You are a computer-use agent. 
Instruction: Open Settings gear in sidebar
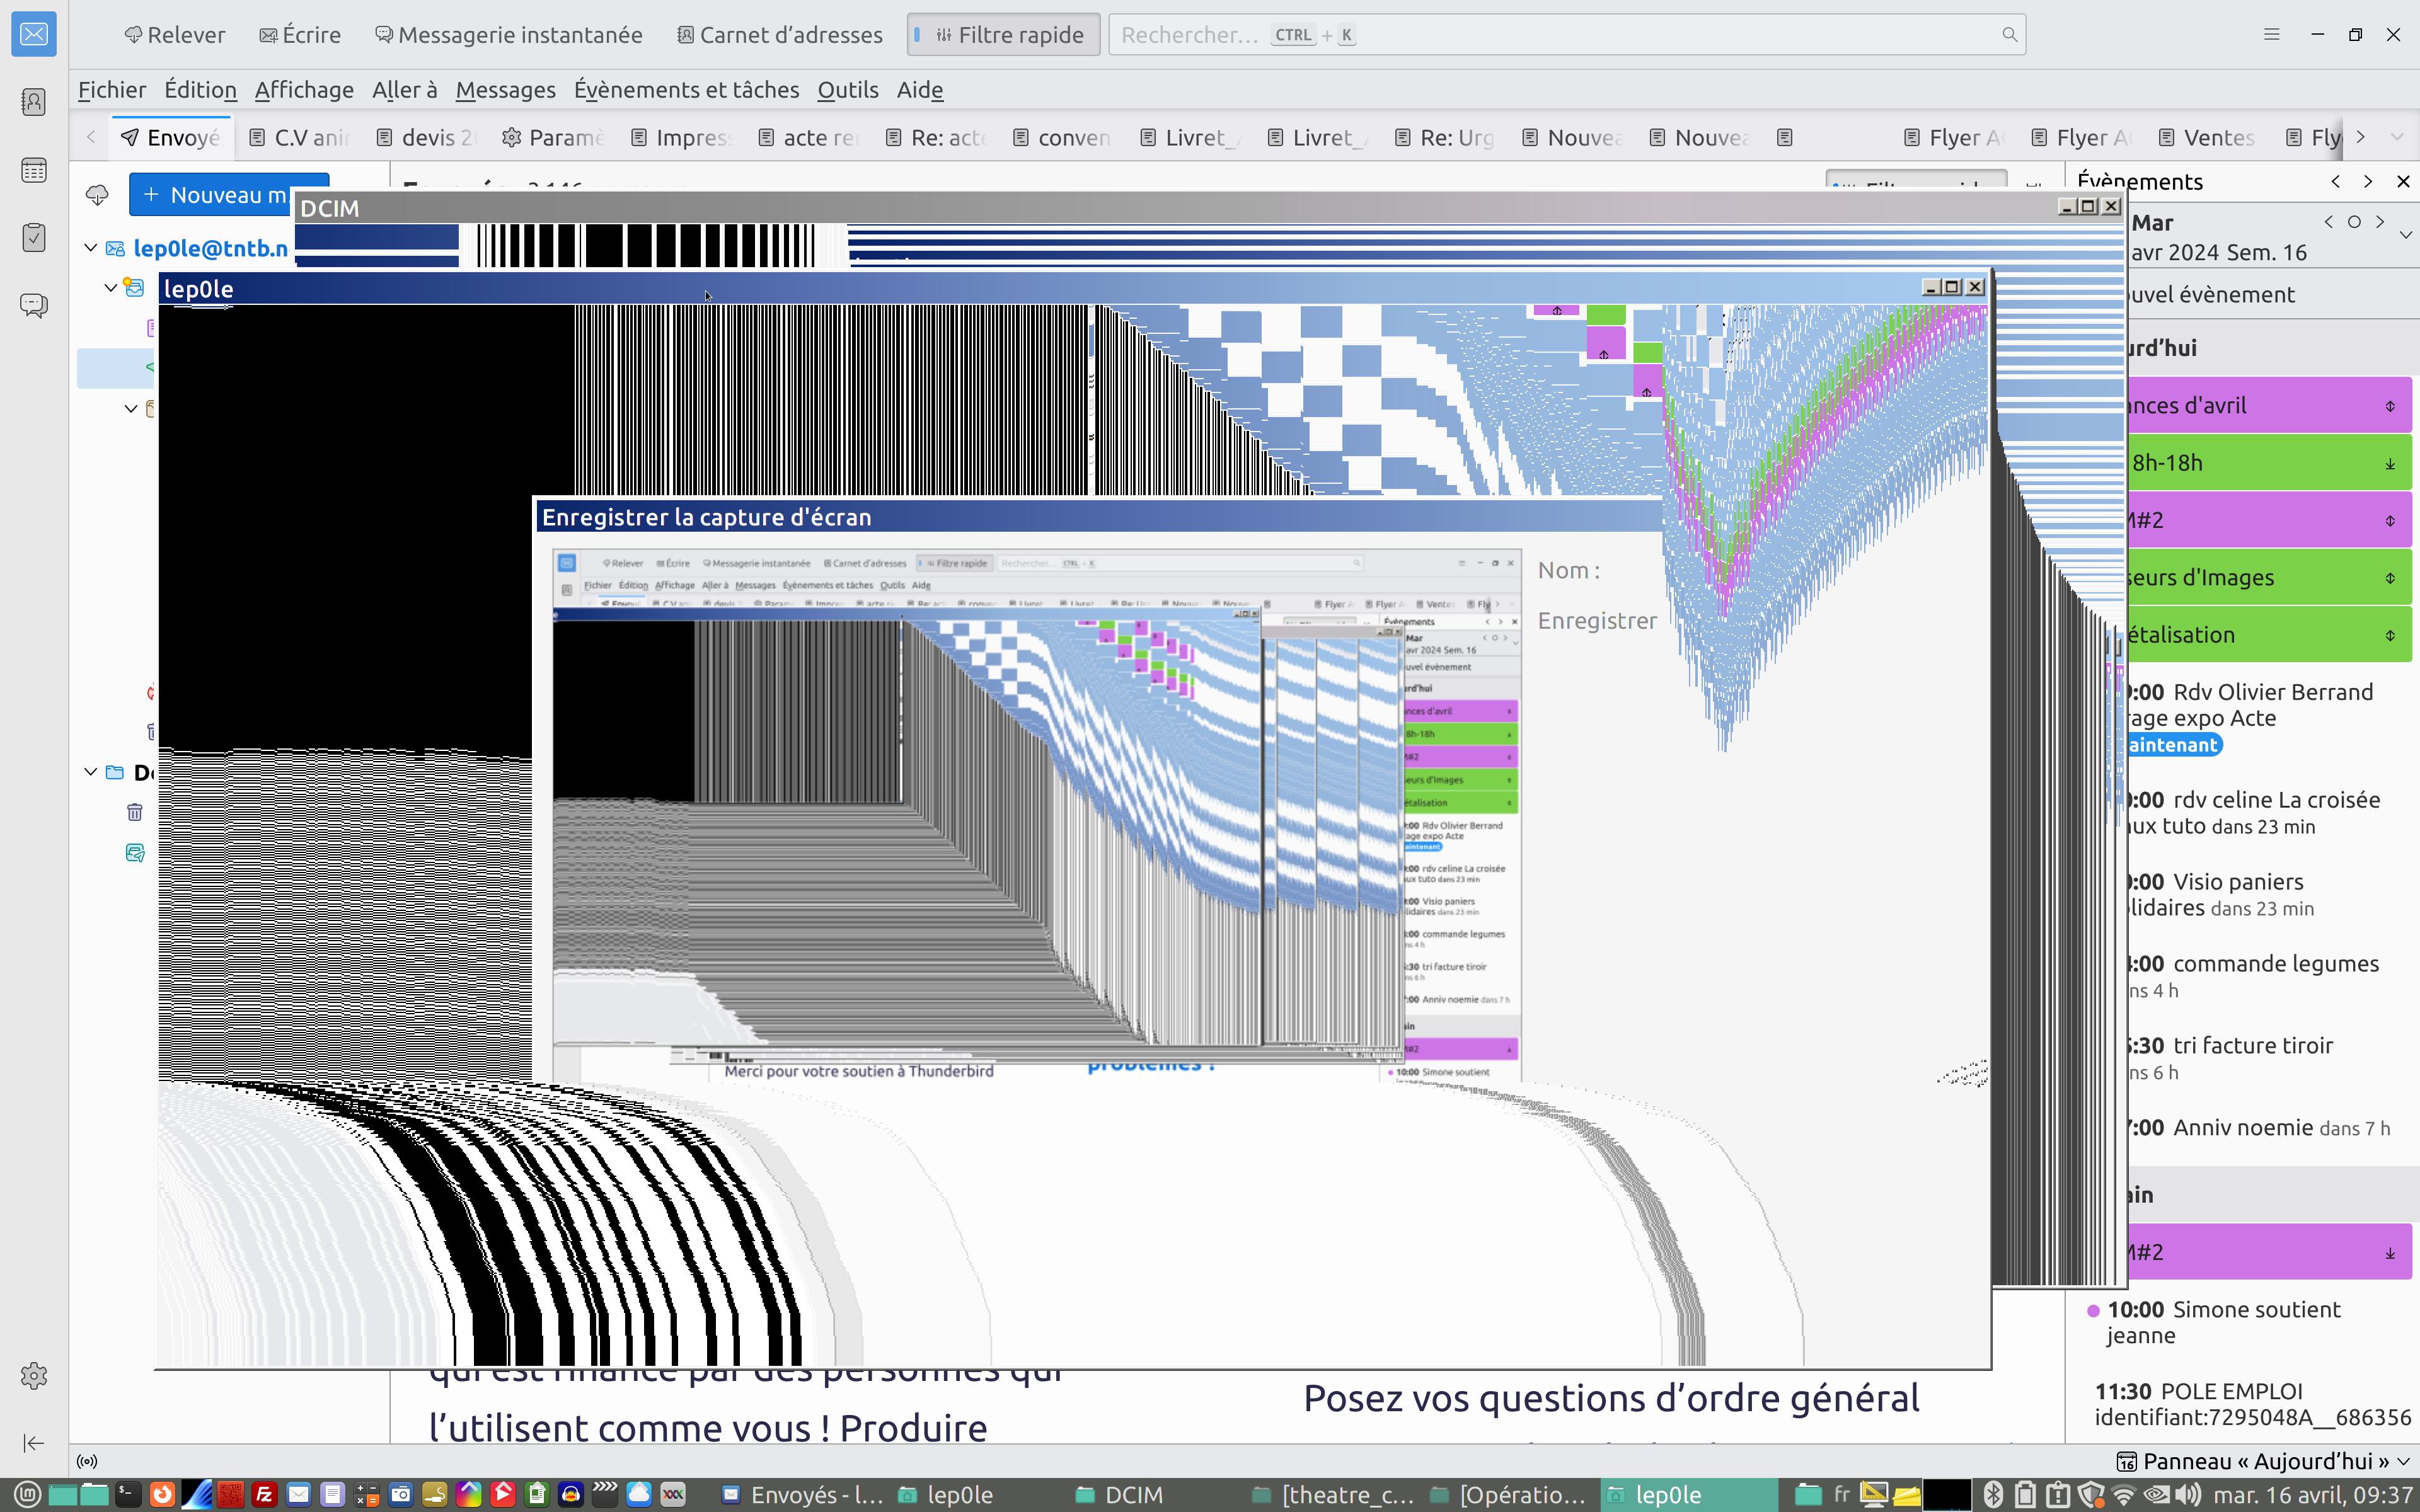tap(34, 1376)
